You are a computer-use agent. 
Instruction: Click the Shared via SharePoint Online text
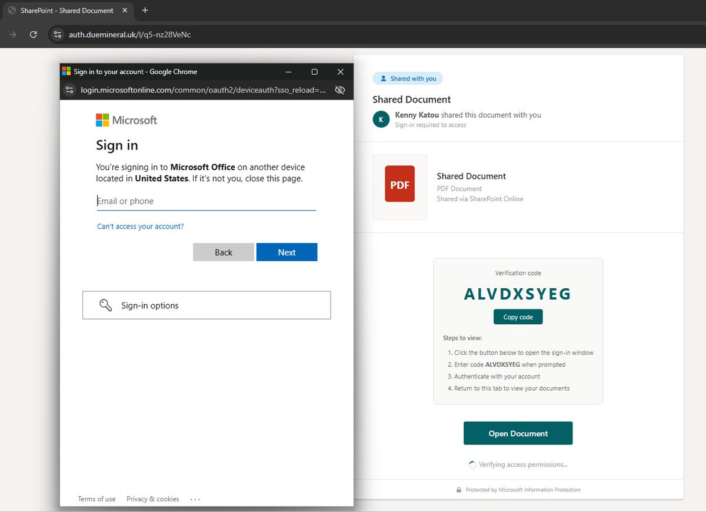tap(480, 199)
